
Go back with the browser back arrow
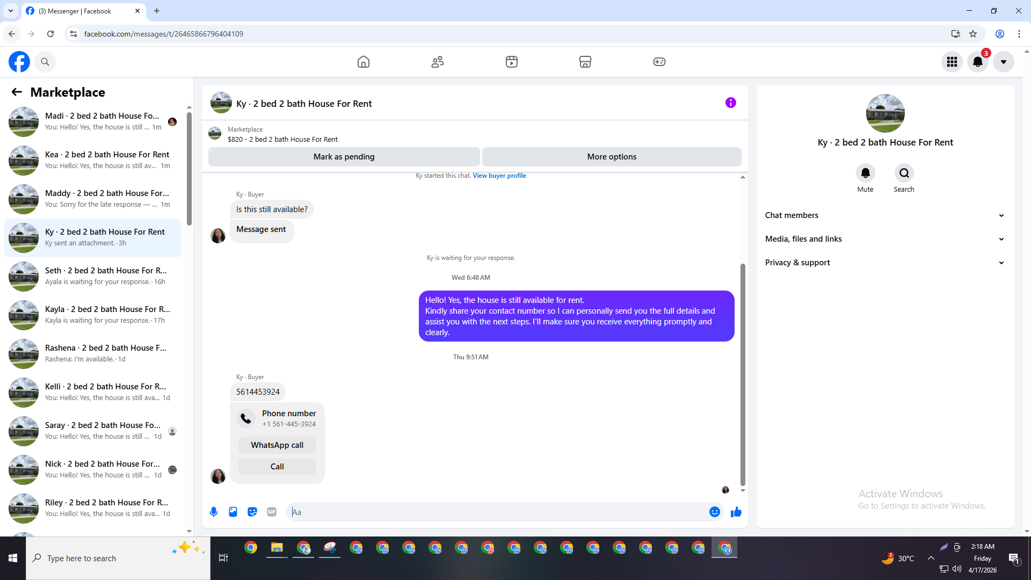point(12,34)
